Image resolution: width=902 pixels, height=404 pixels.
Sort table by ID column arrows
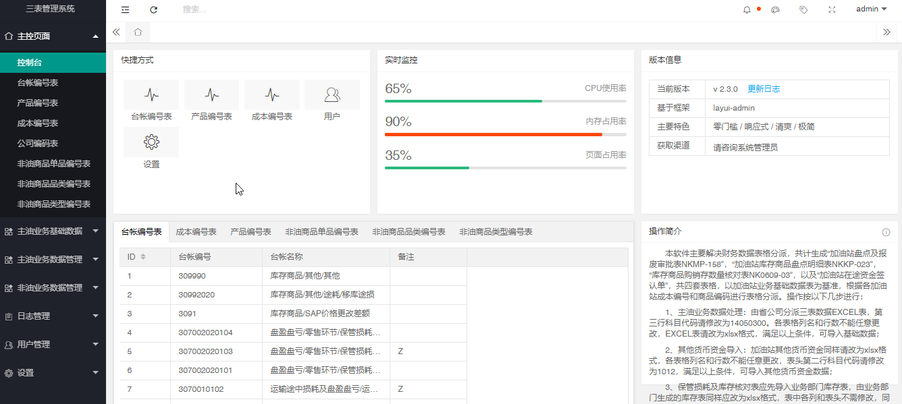(143, 257)
